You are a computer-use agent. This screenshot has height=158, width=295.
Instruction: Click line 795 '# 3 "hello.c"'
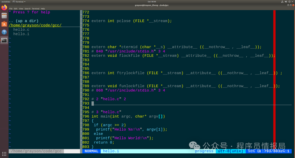point(106,112)
